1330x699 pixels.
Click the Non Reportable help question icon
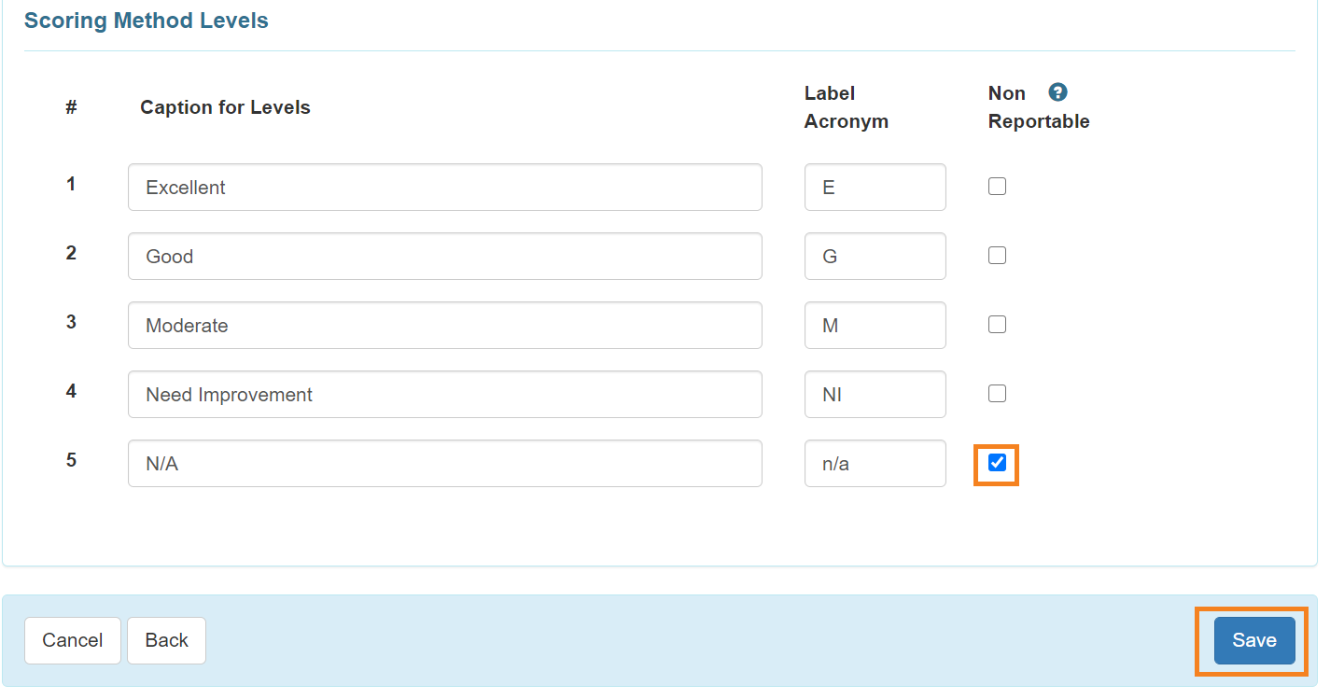pyautogui.click(x=1057, y=92)
